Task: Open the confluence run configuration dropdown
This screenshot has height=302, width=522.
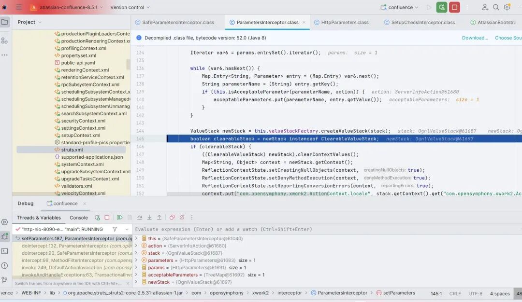Action: tap(399, 7)
